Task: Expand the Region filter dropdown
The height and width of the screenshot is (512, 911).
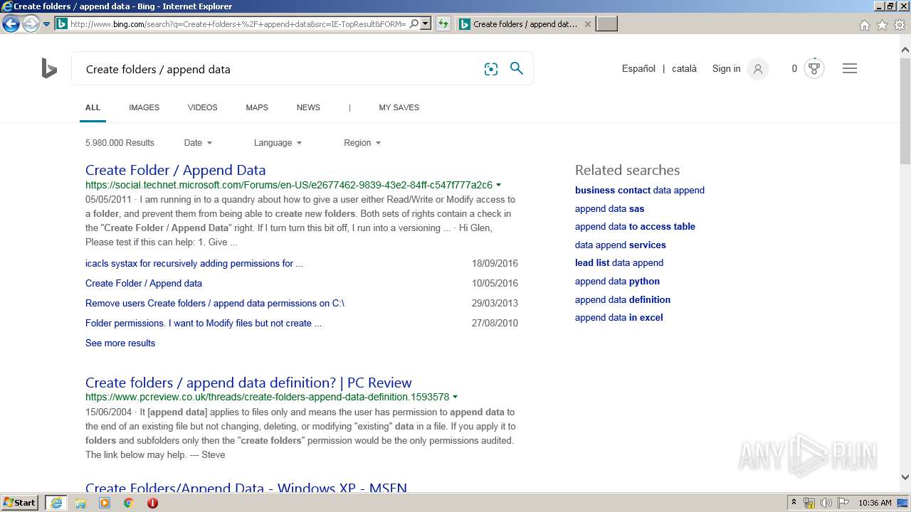Action: (x=362, y=143)
